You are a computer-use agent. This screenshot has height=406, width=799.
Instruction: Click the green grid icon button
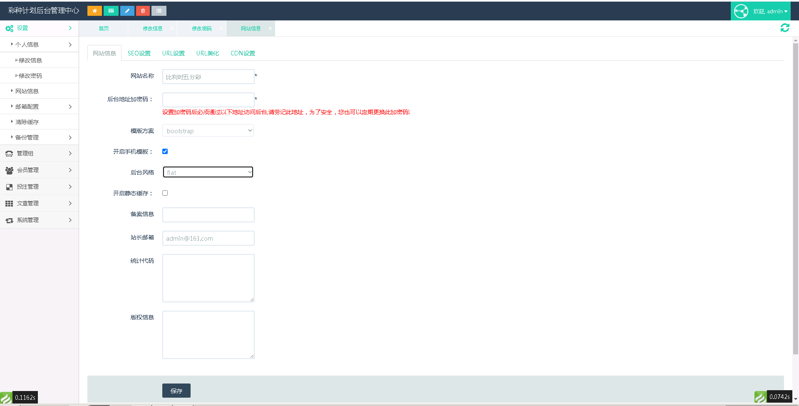[111, 11]
